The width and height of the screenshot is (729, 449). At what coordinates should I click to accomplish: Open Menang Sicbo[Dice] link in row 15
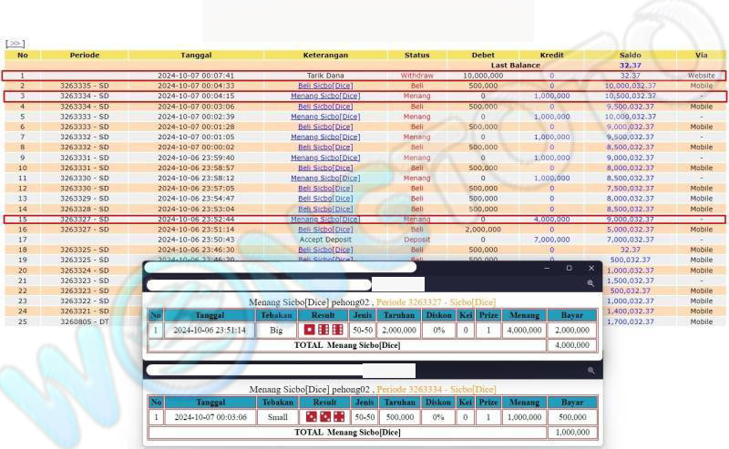pyautogui.click(x=325, y=219)
